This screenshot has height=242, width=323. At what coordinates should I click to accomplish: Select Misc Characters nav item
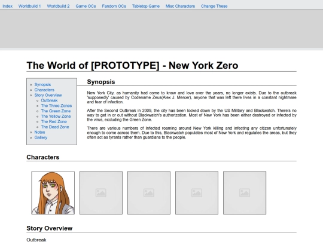pyautogui.click(x=180, y=6)
